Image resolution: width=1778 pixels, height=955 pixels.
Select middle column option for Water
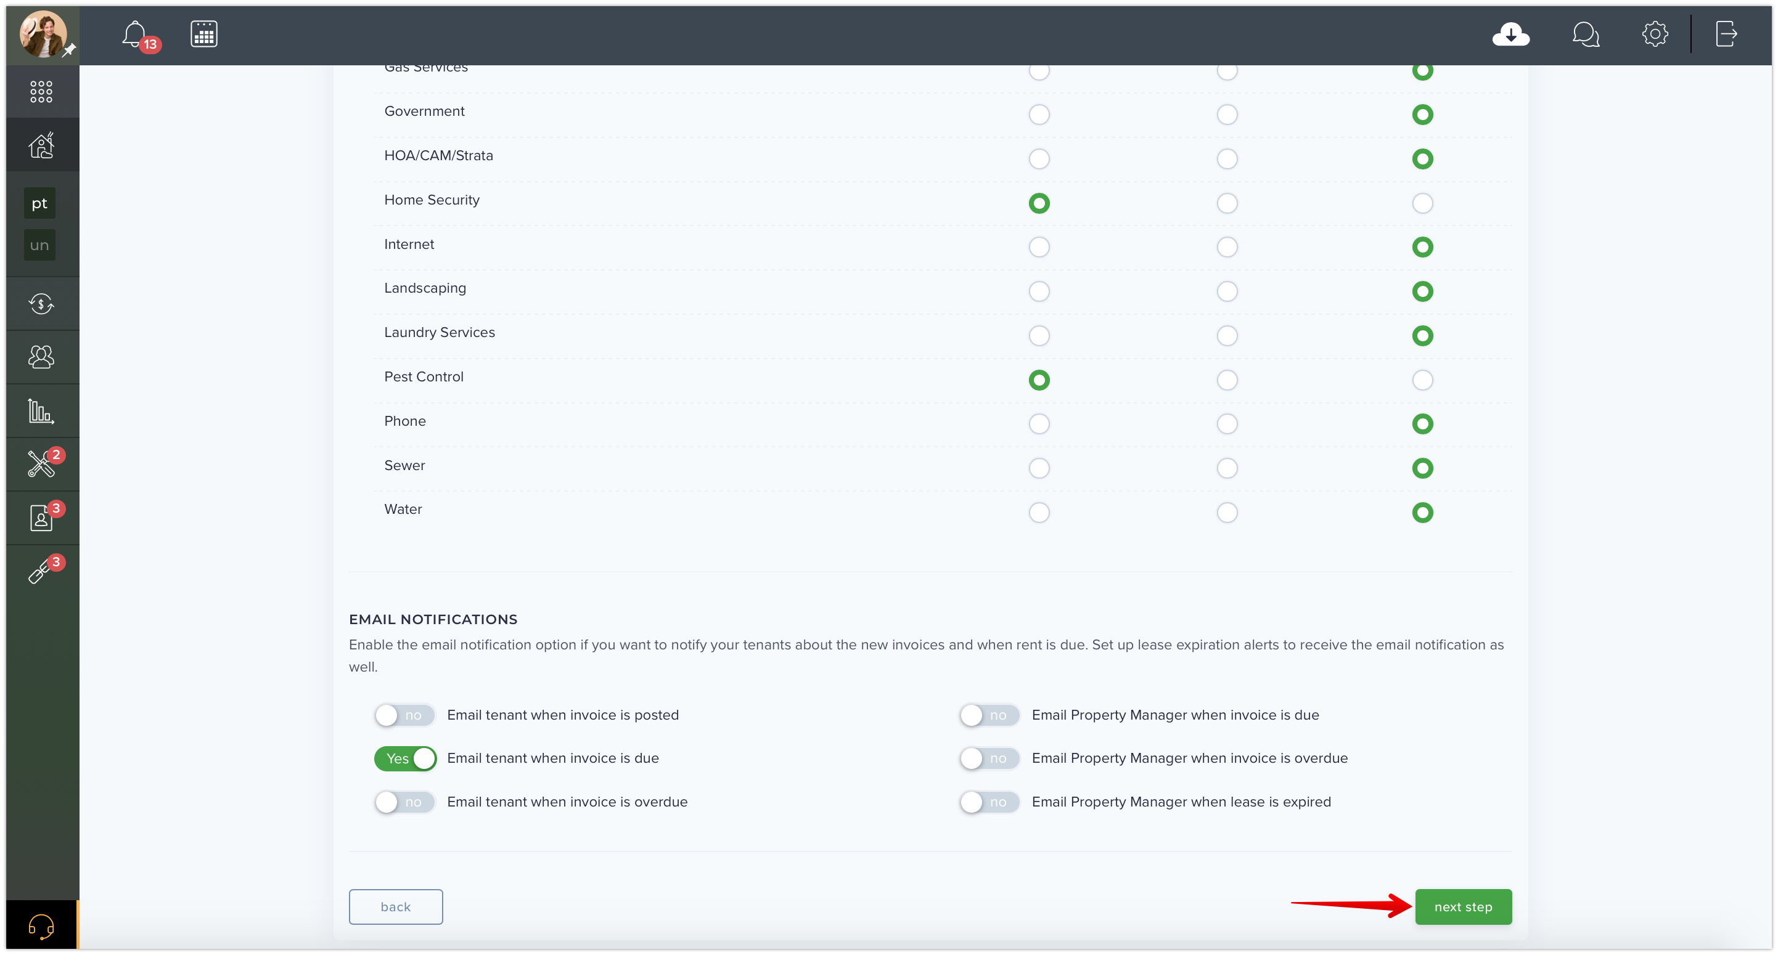pyautogui.click(x=1226, y=512)
